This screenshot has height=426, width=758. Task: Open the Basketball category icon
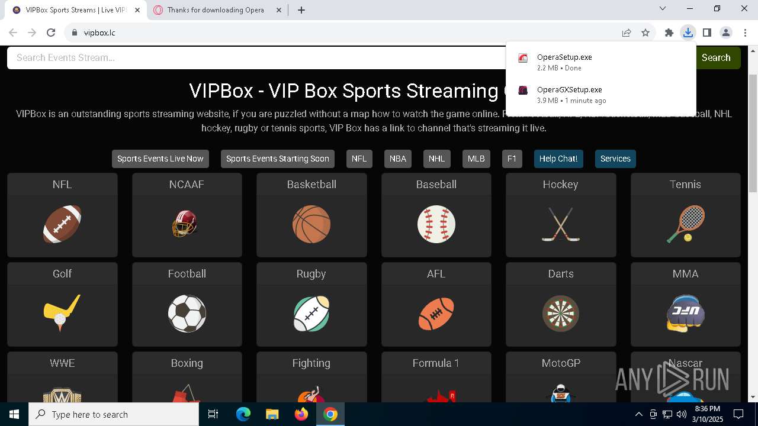[311, 224]
